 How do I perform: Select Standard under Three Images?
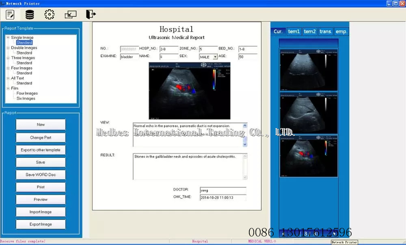click(x=24, y=63)
